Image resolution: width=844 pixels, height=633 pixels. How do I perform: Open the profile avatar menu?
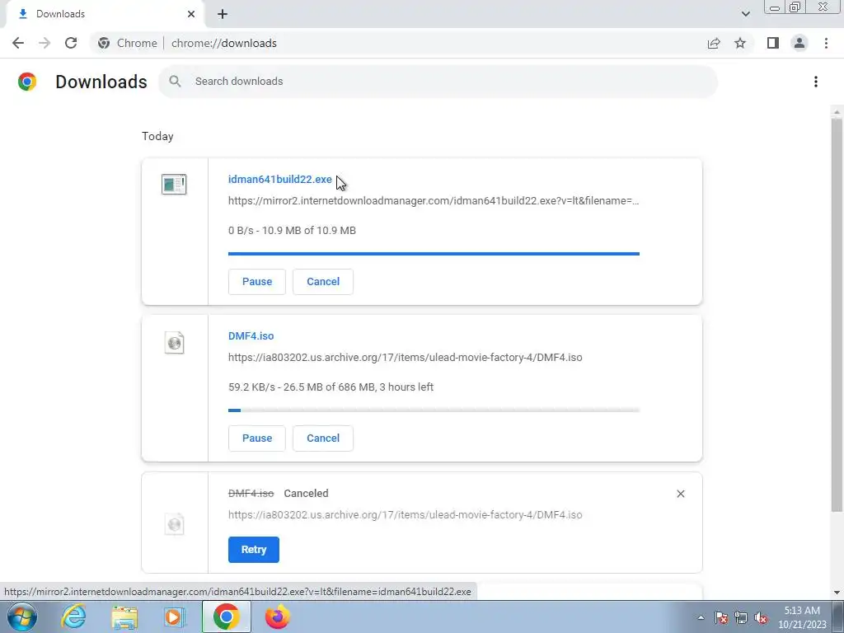(x=799, y=43)
